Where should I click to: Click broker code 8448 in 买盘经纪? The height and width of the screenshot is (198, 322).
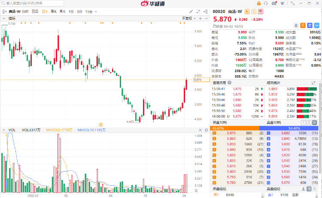click(x=230, y=195)
